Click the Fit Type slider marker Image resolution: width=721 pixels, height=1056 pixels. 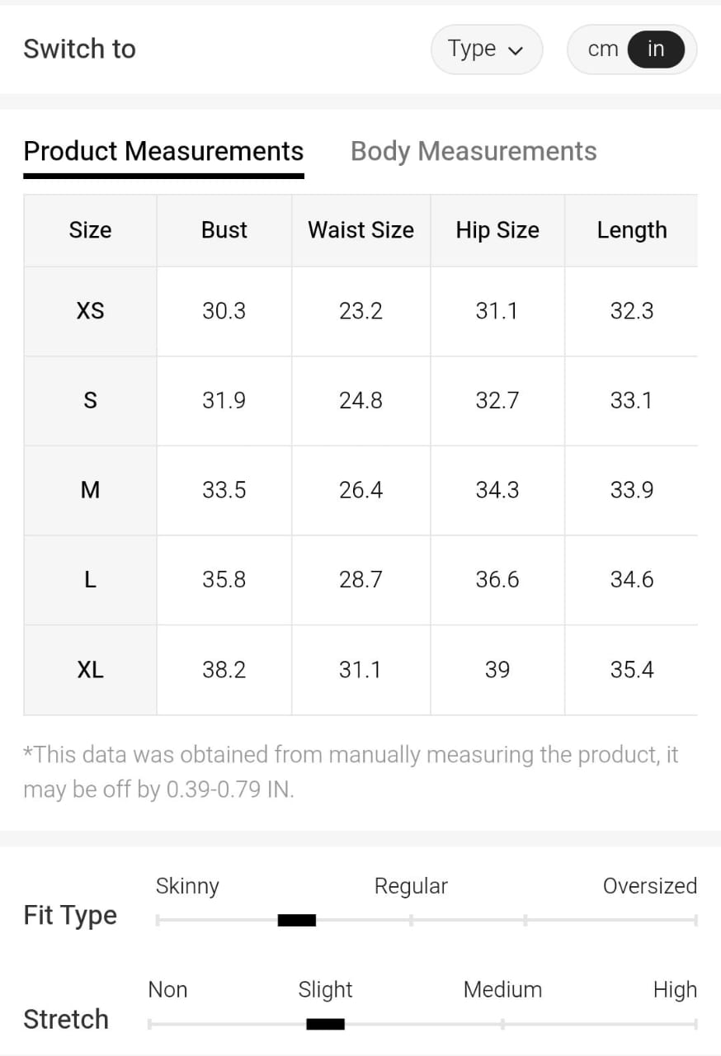pyautogui.click(x=297, y=920)
